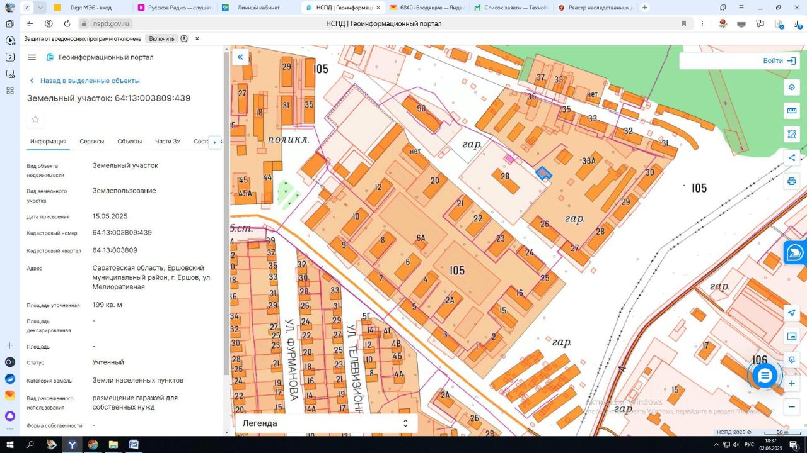This screenshot has width=807, height=453.
Task: Open extensions puzzle icon in toolbar
Action: click(x=760, y=23)
